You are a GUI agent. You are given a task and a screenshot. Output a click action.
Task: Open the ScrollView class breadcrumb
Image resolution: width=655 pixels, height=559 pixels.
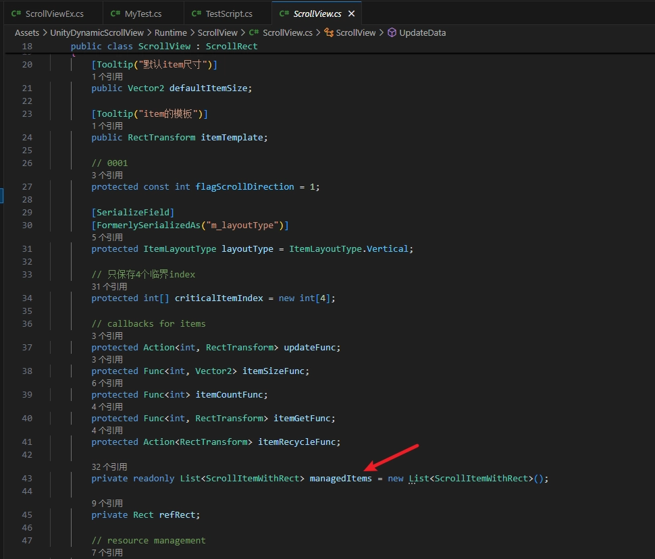355,32
